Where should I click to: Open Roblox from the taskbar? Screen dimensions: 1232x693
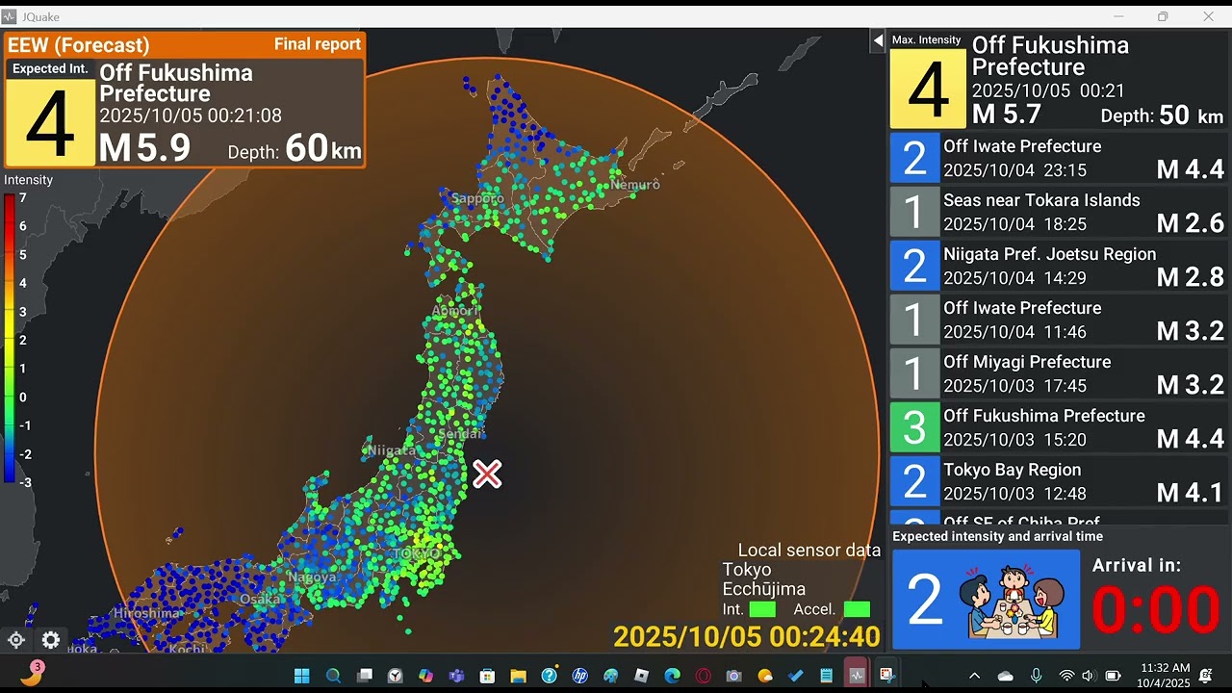tap(641, 676)
